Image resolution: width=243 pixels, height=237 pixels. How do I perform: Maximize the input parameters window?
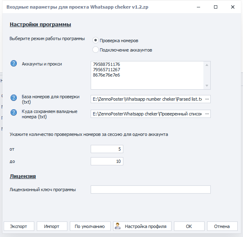point(216,7)
